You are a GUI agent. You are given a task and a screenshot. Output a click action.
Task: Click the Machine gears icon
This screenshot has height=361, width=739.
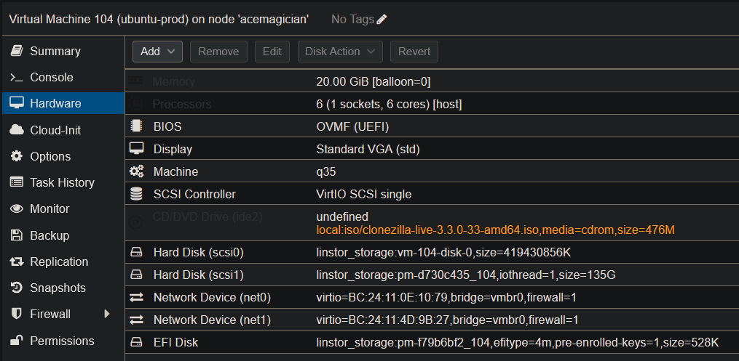(136, 172)
